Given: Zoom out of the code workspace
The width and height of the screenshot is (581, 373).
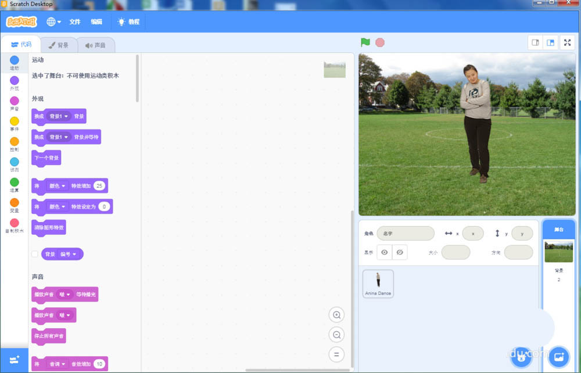Looking at the screenshot, I should (336, 335).
